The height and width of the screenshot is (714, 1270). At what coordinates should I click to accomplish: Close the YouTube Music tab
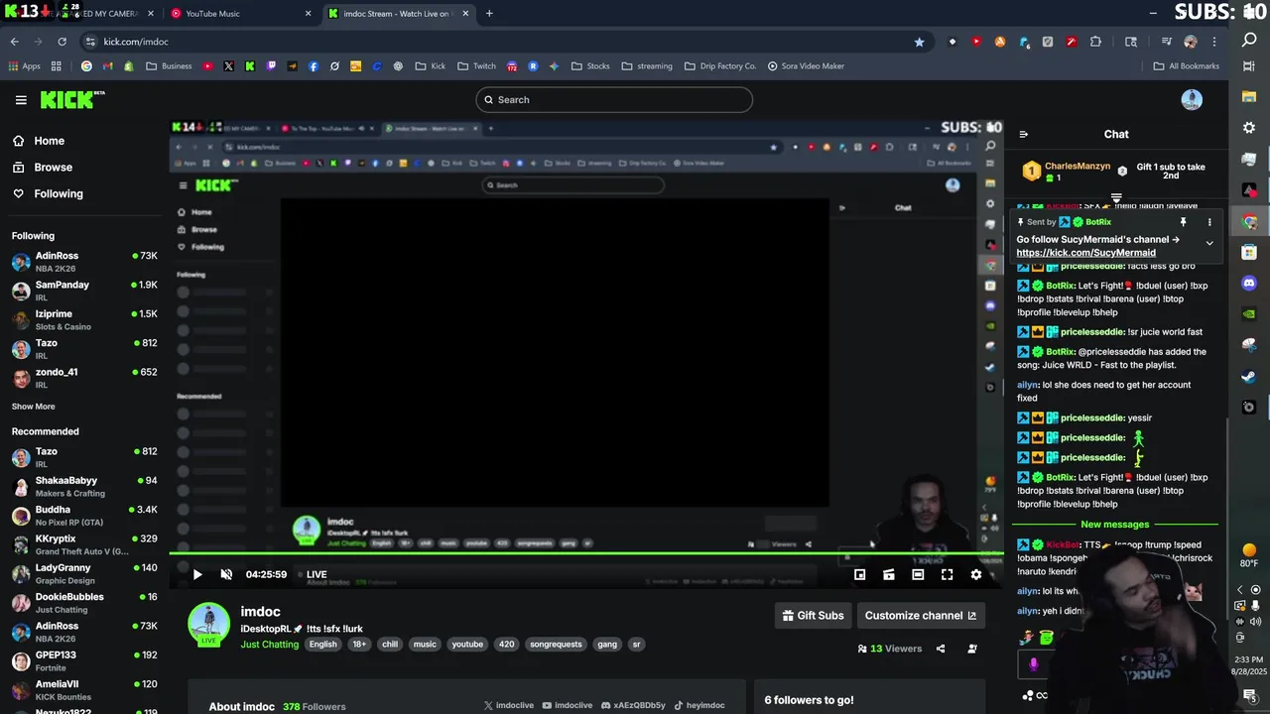pos(308,14)
